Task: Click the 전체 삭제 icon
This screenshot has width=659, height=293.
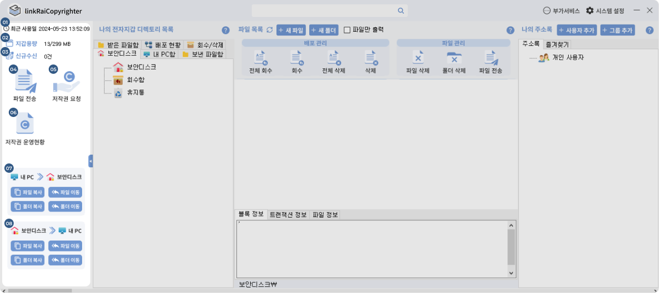Action: click(x=333, y=58)
